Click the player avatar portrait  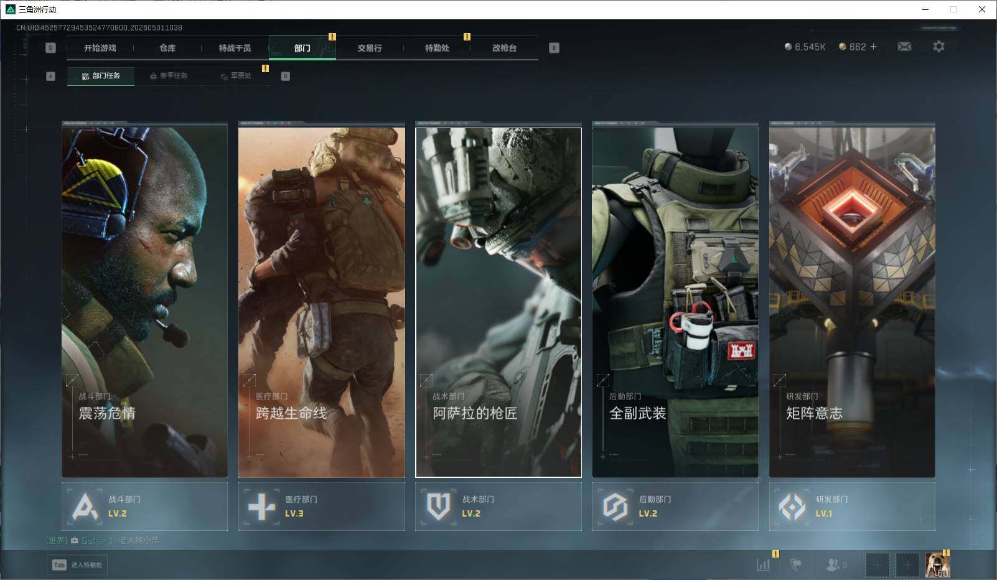coord(937,565)
